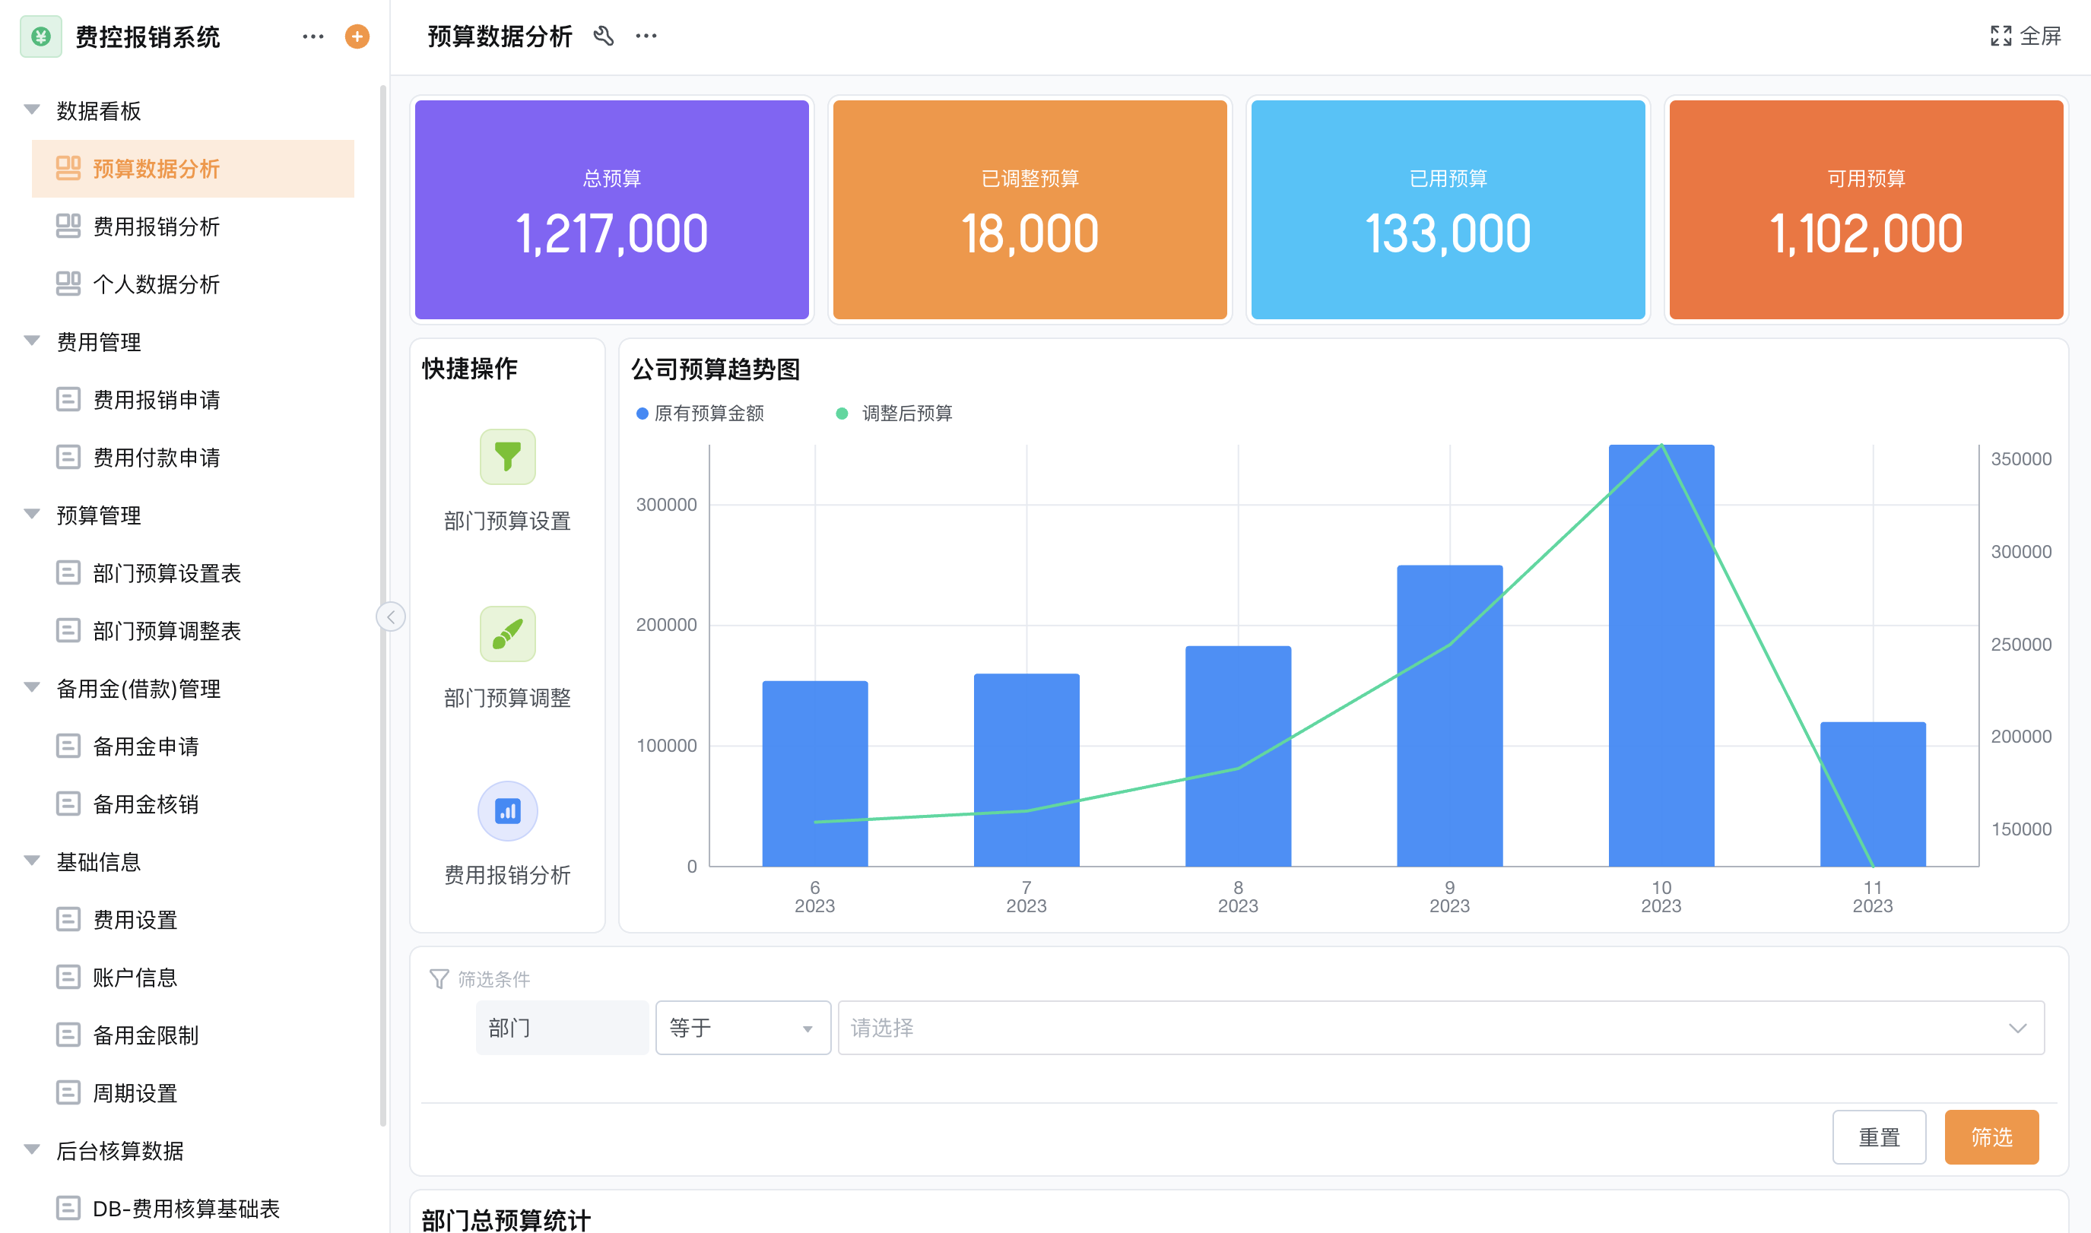Click the form icon beside 部门预算调整表
Screen dimensions: 2091x1233
68,631
